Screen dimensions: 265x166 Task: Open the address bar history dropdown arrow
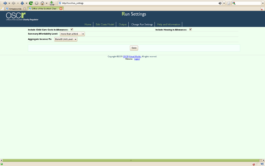[x=224, y=3]
